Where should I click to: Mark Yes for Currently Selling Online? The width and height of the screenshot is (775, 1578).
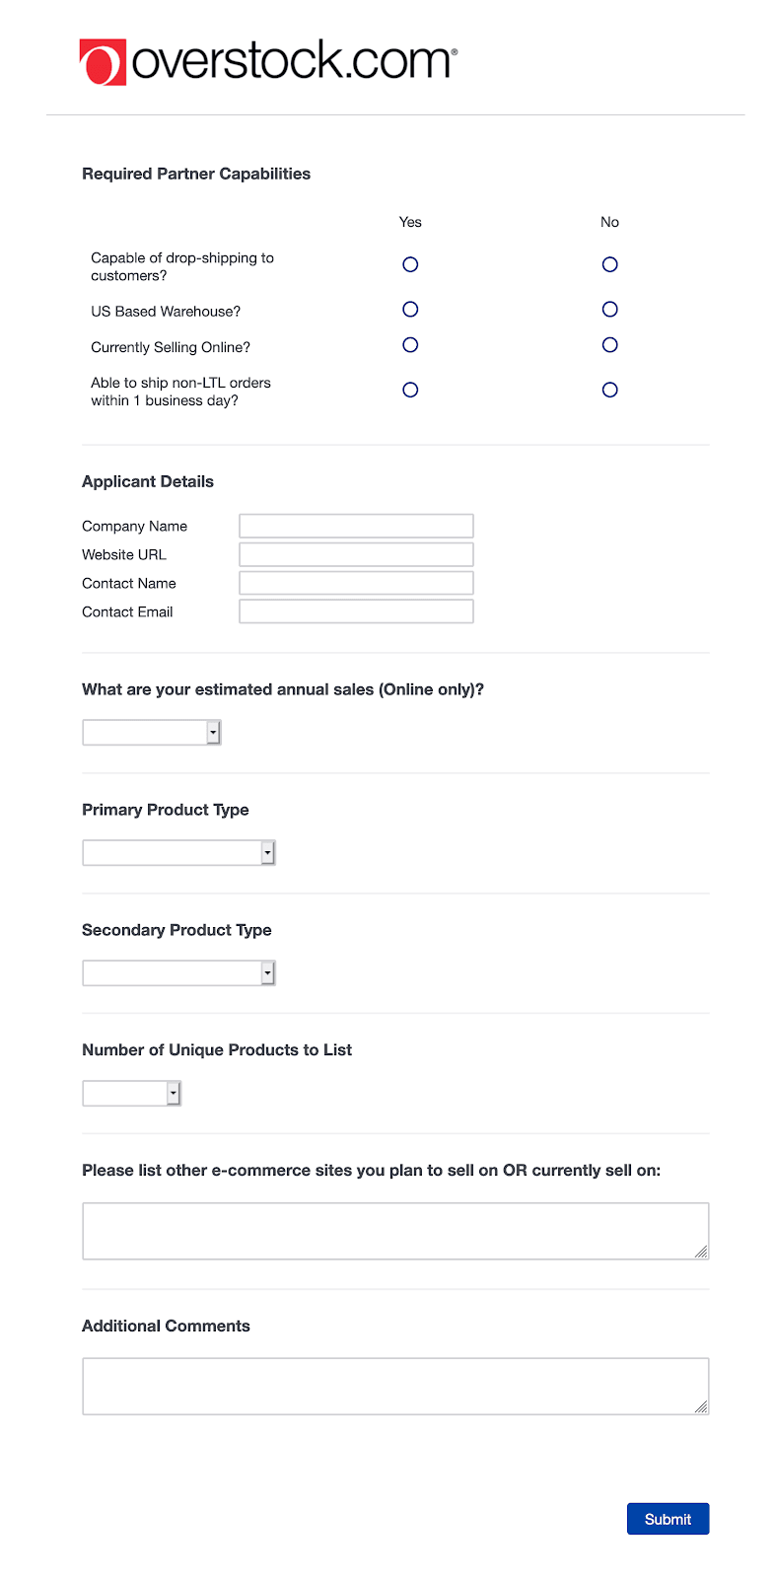410,345
